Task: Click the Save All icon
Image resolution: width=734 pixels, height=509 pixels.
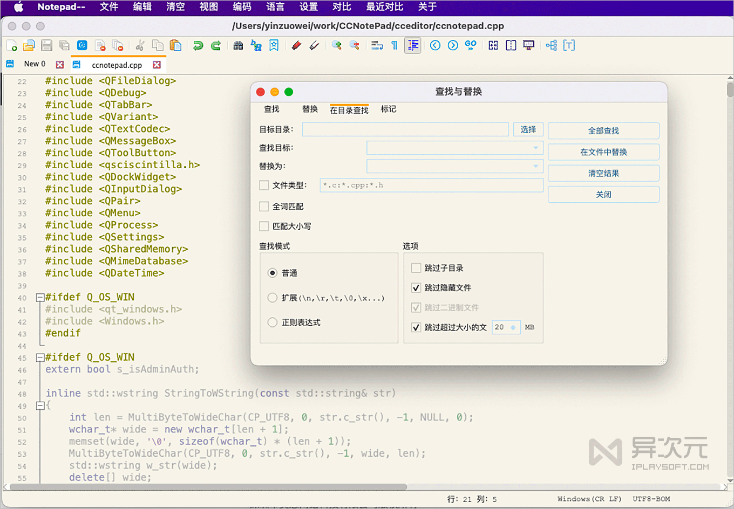Action: click(x=65, y=45)
